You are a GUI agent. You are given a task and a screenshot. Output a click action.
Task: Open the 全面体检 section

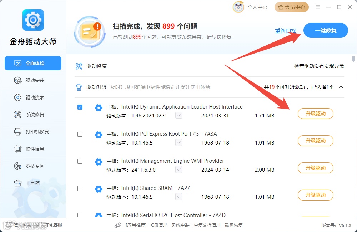coord(33,63)
